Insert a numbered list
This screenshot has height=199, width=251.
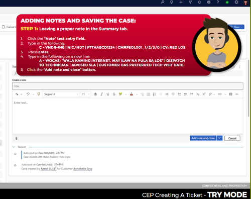pos(155,94)
